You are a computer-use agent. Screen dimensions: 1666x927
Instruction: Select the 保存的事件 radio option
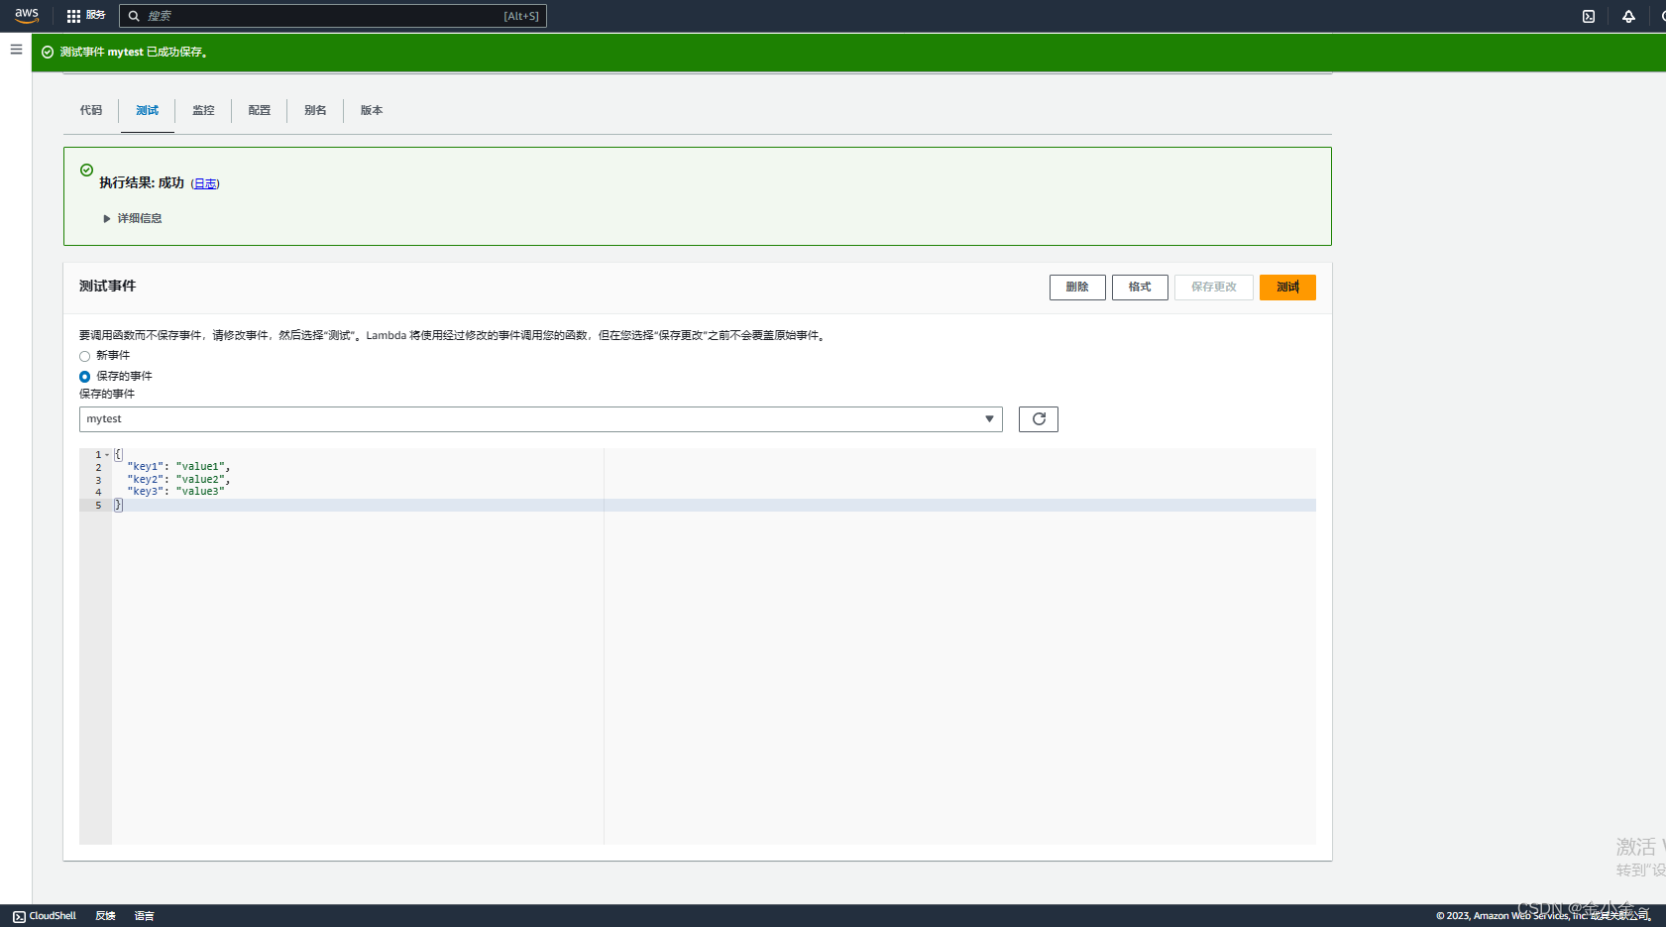point(85,377)
